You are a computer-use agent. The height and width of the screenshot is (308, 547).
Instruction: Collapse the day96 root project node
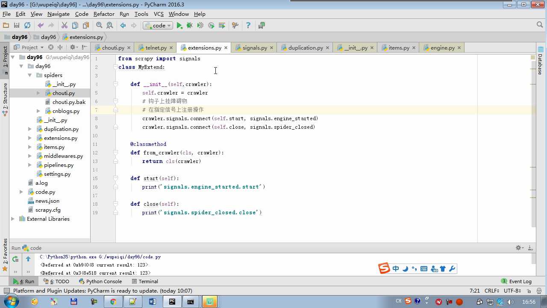[13, 57]
